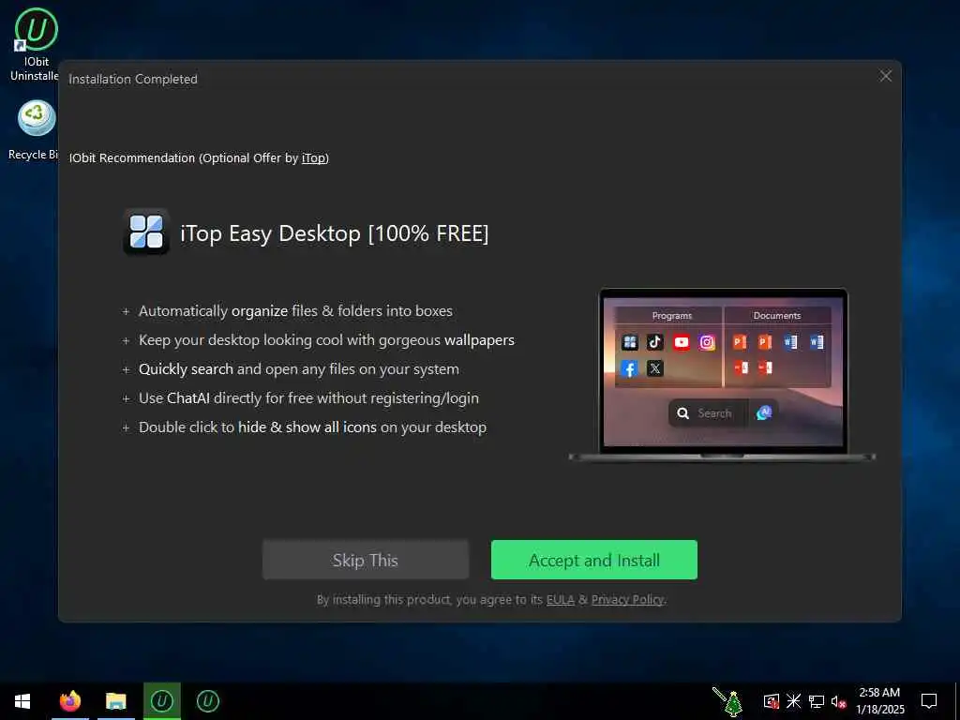Click 'Quickly search and open any files' line
960x720 pixels.
click(x=299, y=369)
